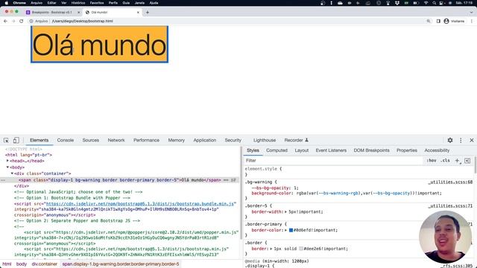Select the body breadcrumb item

22,264
